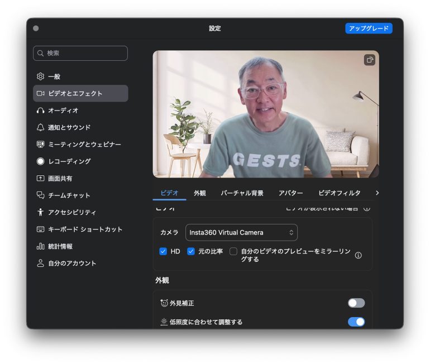This screenshot has height=364, width=430.
Task: Disable 低照度に合わせて調整する toggle
Action: coord(356,322)
